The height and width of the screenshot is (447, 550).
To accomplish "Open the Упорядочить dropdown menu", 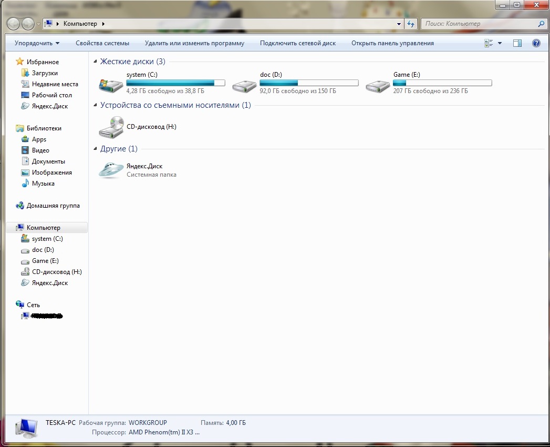I will pos(37,43).
